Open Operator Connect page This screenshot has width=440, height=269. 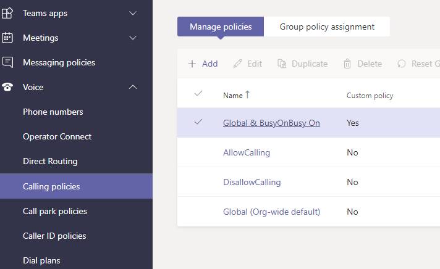pyautogui.click(x=57, y=136)
